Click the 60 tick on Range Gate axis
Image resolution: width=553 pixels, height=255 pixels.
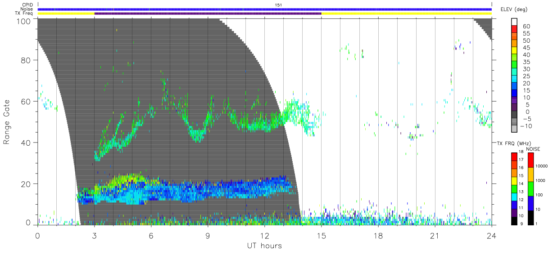click(26, 101)
